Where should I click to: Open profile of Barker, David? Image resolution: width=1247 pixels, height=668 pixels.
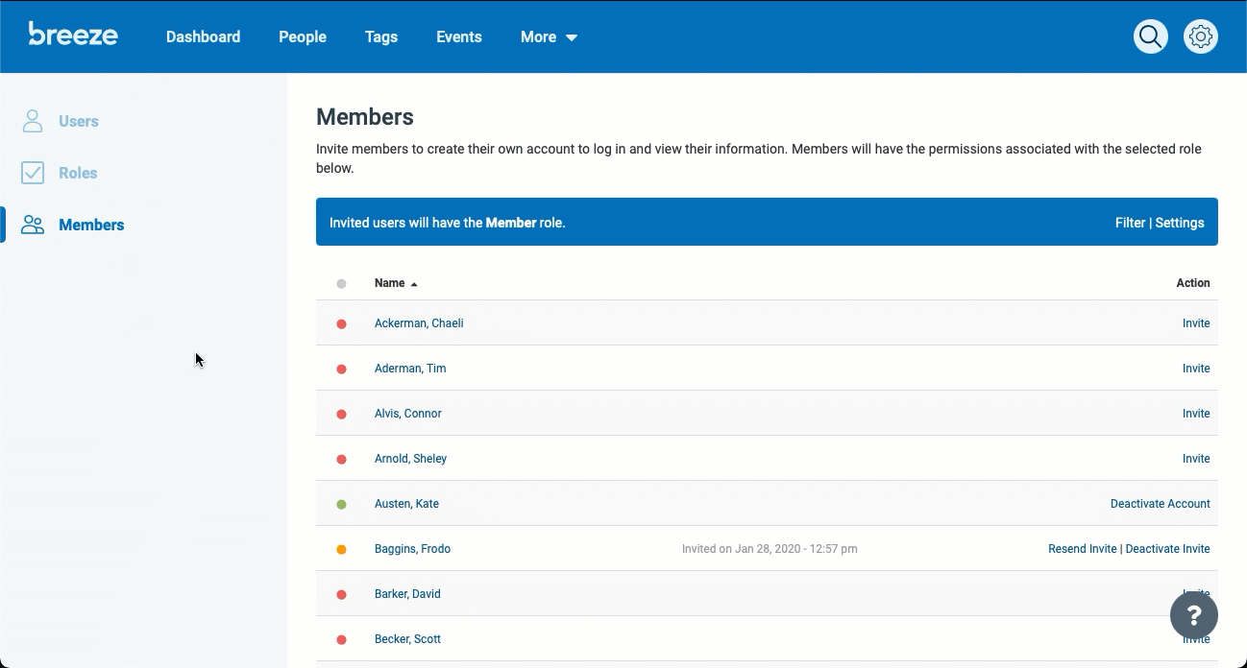click(407, 594)
